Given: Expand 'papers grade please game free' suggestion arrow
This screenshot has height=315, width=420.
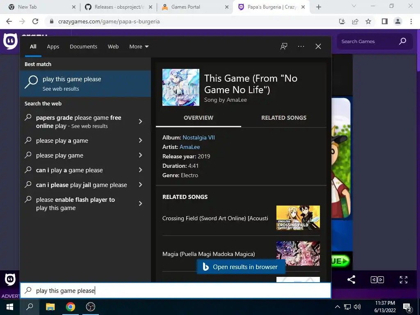Looking at the screenshot, I should (140, 121).
